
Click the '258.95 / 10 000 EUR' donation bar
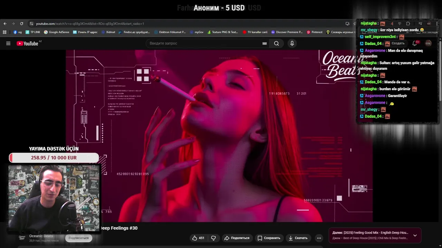click(54, 158)
